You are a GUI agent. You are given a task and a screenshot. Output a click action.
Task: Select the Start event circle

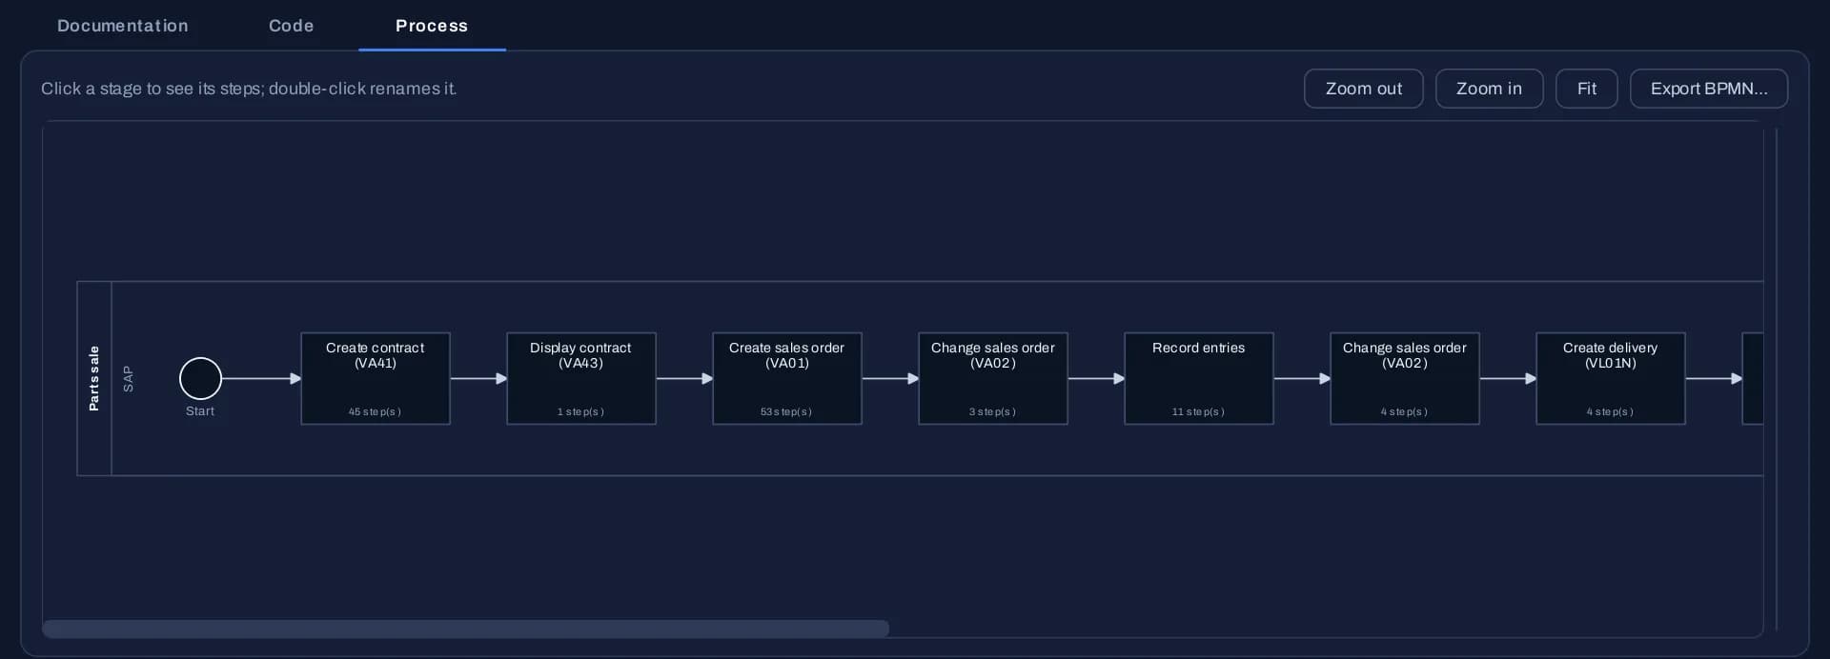tap(200, 378)
